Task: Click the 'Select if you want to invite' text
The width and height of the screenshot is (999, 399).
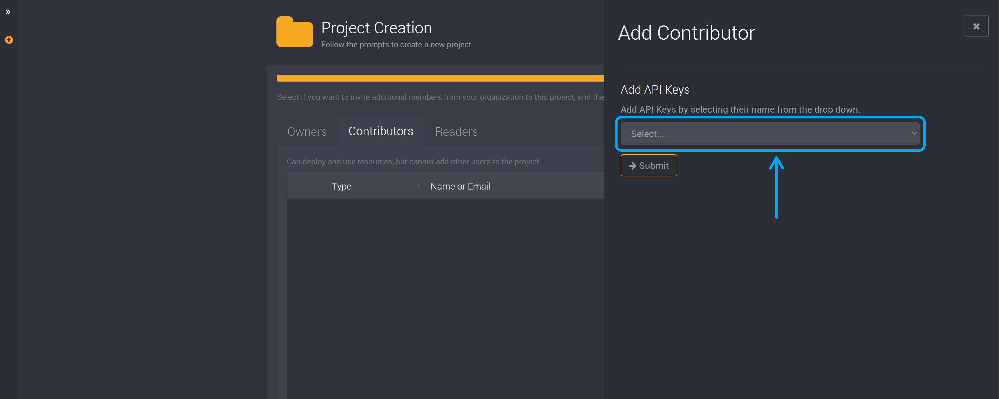Action: coord(440,97)
